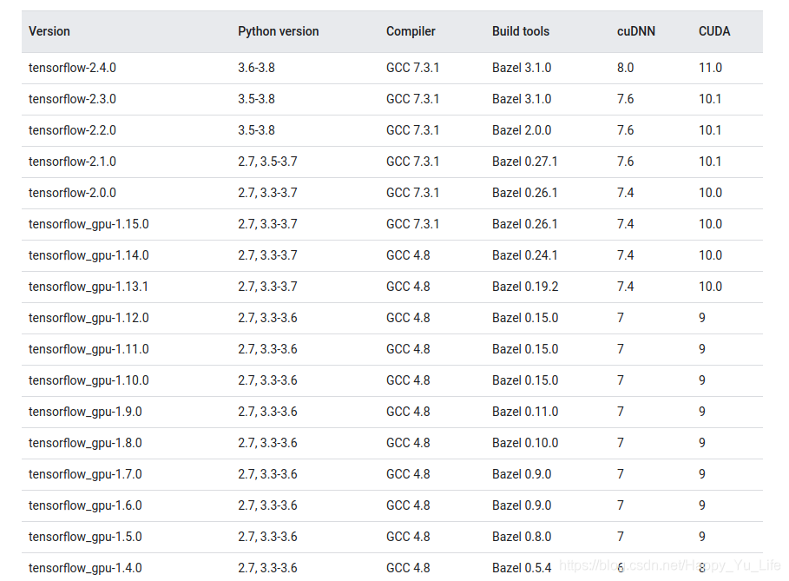Click CUDA 9 in tensorflow_gpu-1.12.0 row
The height and width of the screenshot is (581, 789).
(x=702, y=318)
